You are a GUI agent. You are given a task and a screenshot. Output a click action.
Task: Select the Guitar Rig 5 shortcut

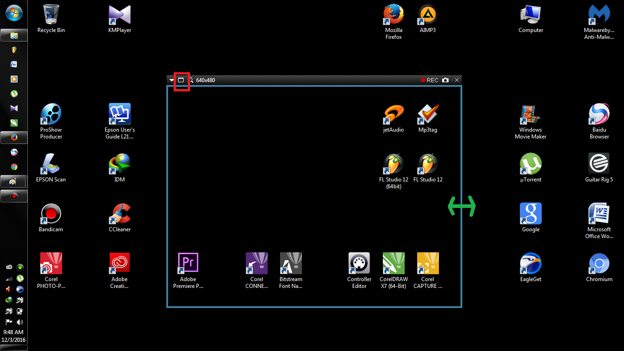click(599, 168)
